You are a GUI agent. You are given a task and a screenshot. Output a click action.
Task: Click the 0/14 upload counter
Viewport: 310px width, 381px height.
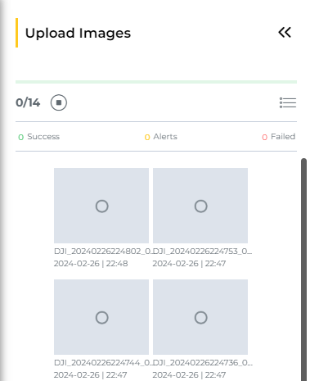[x=28, y=102]
